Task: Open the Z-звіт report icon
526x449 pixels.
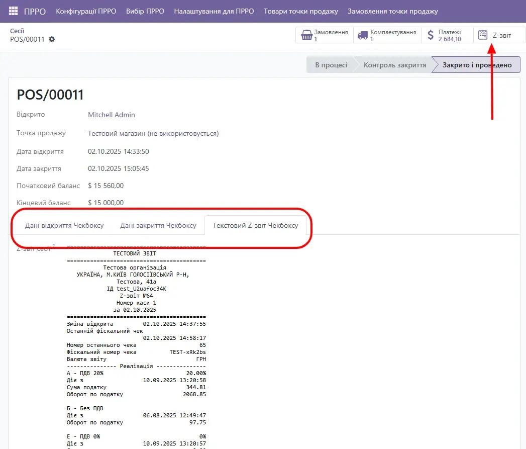Action: pyautogui.click(x=483, y=35)
